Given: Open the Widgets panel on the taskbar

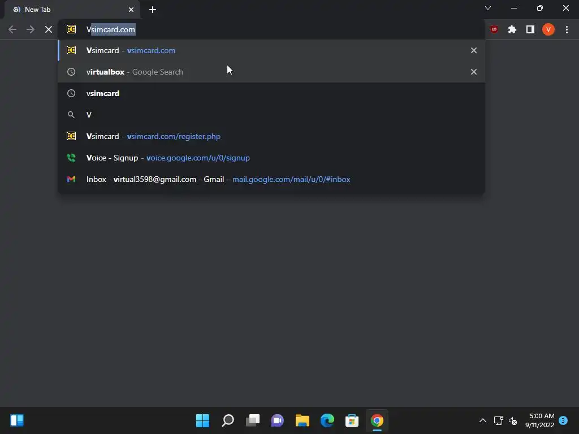Looking at the screenshot, I should coord(17,420).
